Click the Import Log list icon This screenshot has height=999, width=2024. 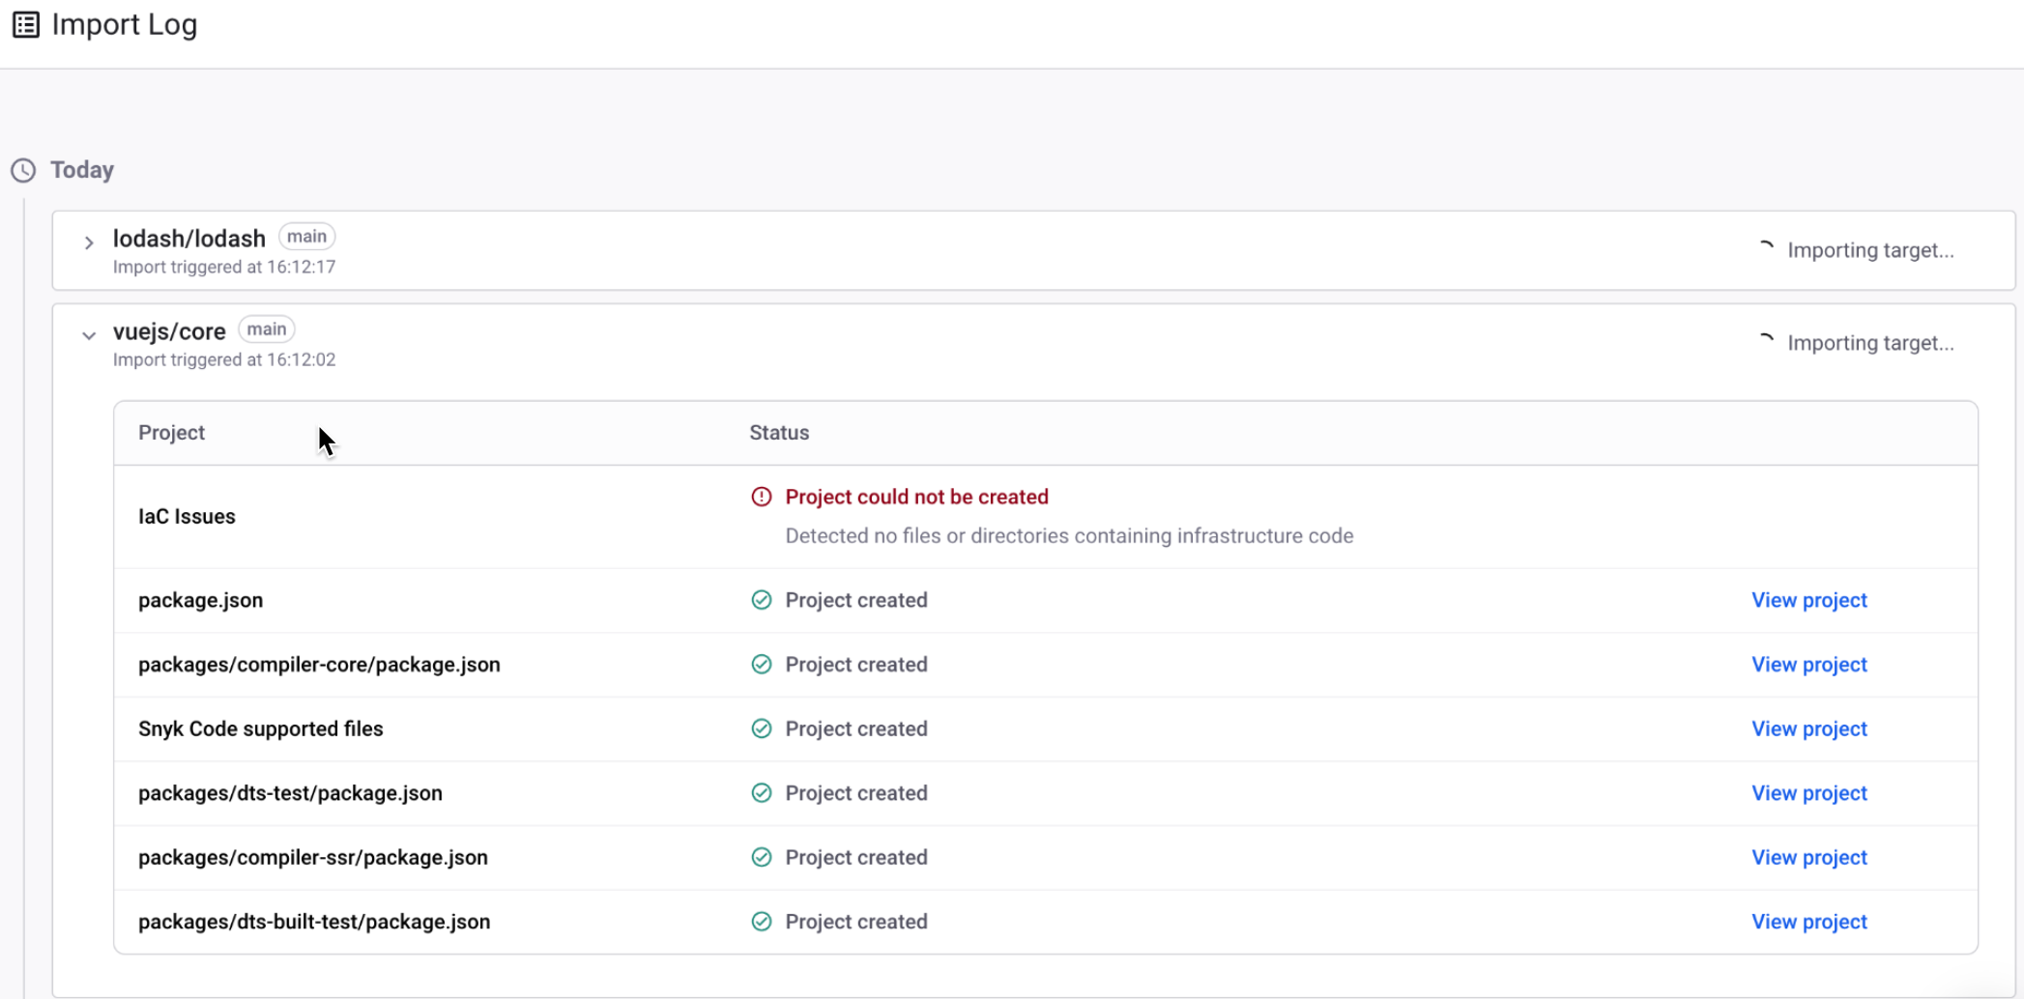(x=26, y=25)
